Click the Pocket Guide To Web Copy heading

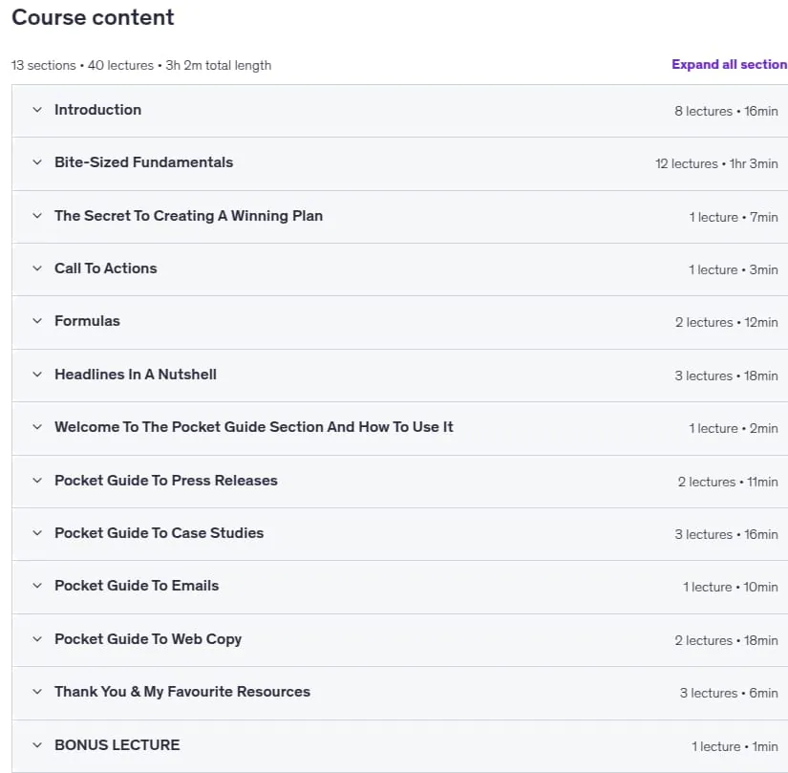click(x=148, y=639)
